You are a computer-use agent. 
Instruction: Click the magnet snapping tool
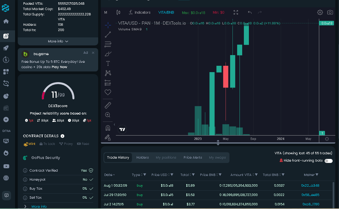point(108,128)
